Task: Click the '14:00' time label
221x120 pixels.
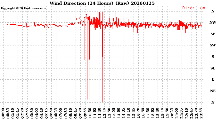Action: pos(119,113)
